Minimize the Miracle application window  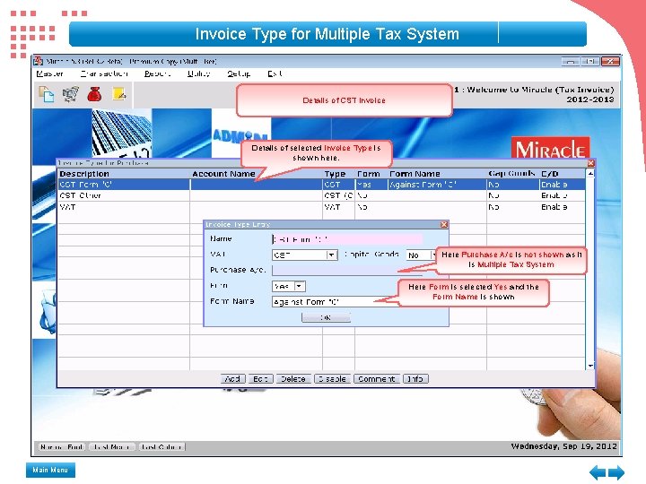click(571, 61)
